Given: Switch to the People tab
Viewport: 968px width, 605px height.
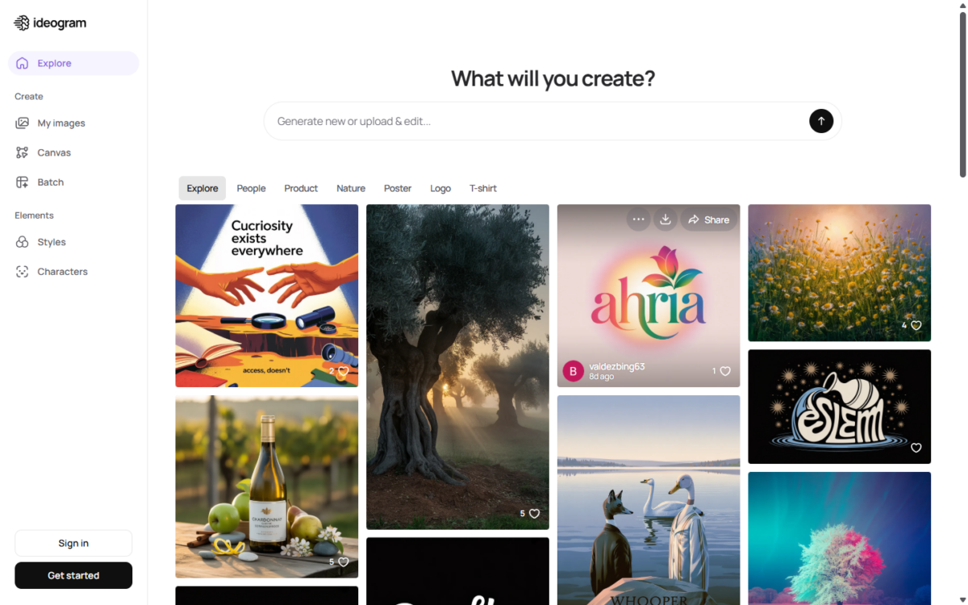Looking at the screenshot, I should 251,188.
